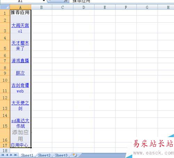Follow the 大天使之剑 hyperlink
The image size is (174, 158).
click(x=20, y=106)
